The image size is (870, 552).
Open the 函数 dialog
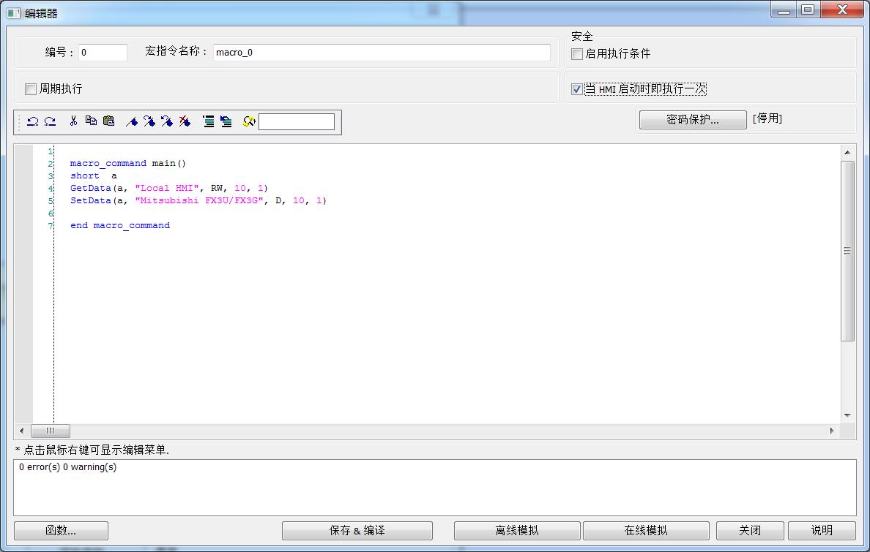pyautogui.click(x=60, y=530)
